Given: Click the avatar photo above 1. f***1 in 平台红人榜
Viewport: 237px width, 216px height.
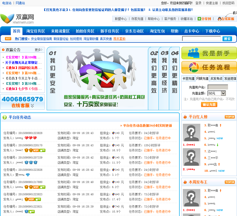Looking at the screenshot, I should pyautogui.click(x=192, y=132).
